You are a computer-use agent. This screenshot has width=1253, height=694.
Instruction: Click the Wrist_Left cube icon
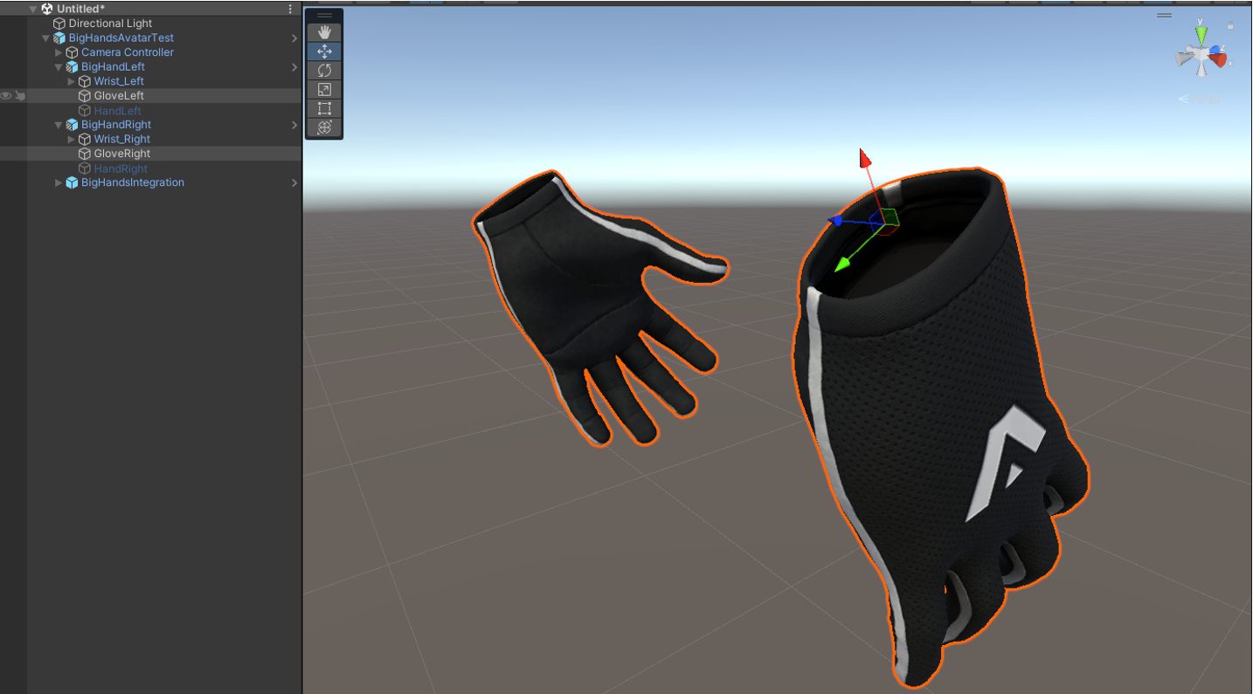pyautogui.click(x=85, y=81)
